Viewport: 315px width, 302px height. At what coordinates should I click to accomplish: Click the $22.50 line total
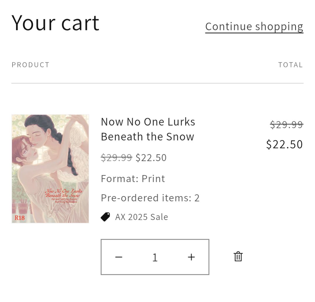pos(284,144)
